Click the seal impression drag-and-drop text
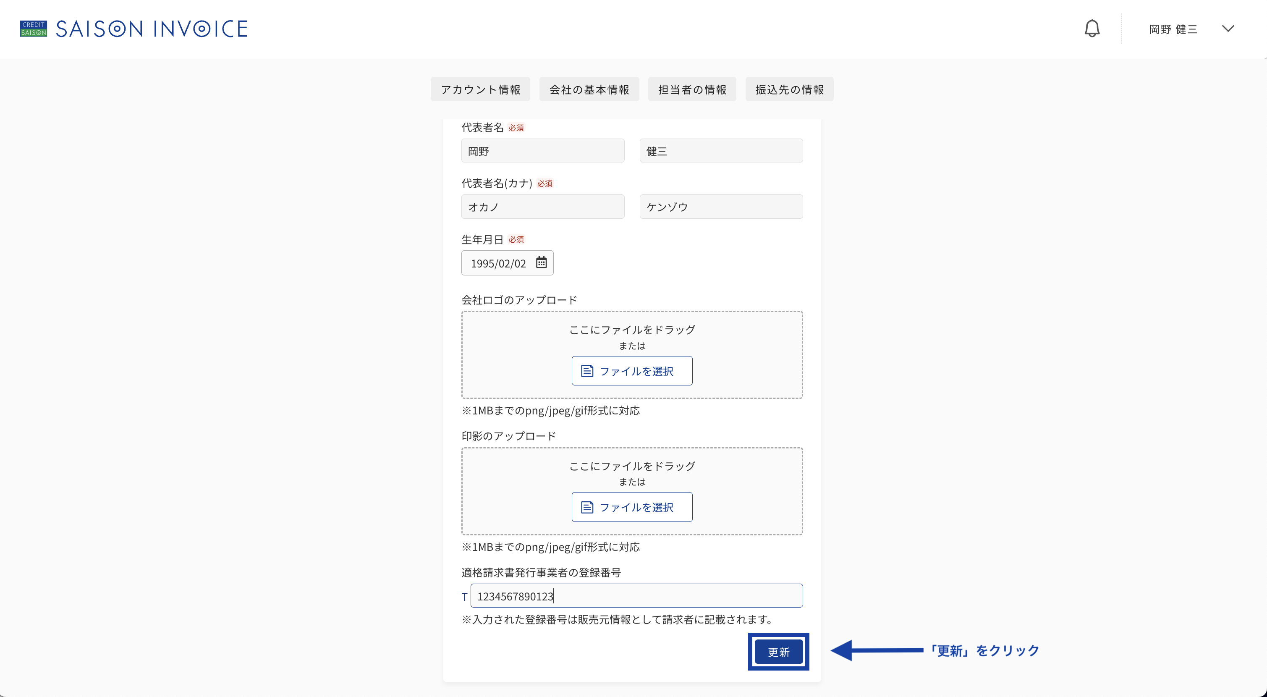The height and width of the screenshot is (697, 1267). pyautogui.click(x=632, y=466)
